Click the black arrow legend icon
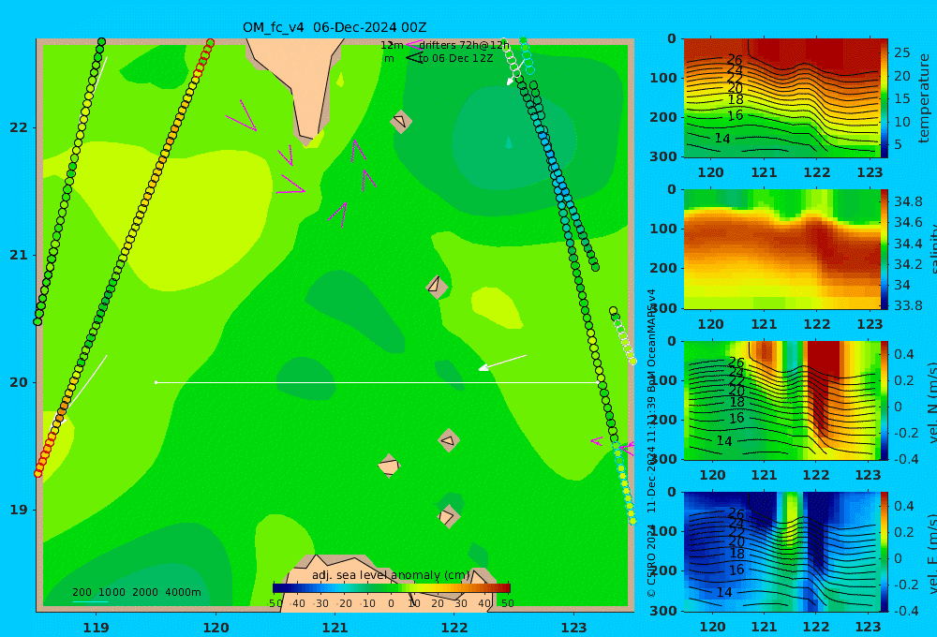The image size is (937, 637). (x=414, y=58)
